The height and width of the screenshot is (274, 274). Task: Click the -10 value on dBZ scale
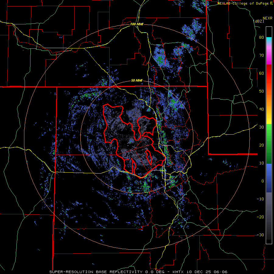click(260, 199)
